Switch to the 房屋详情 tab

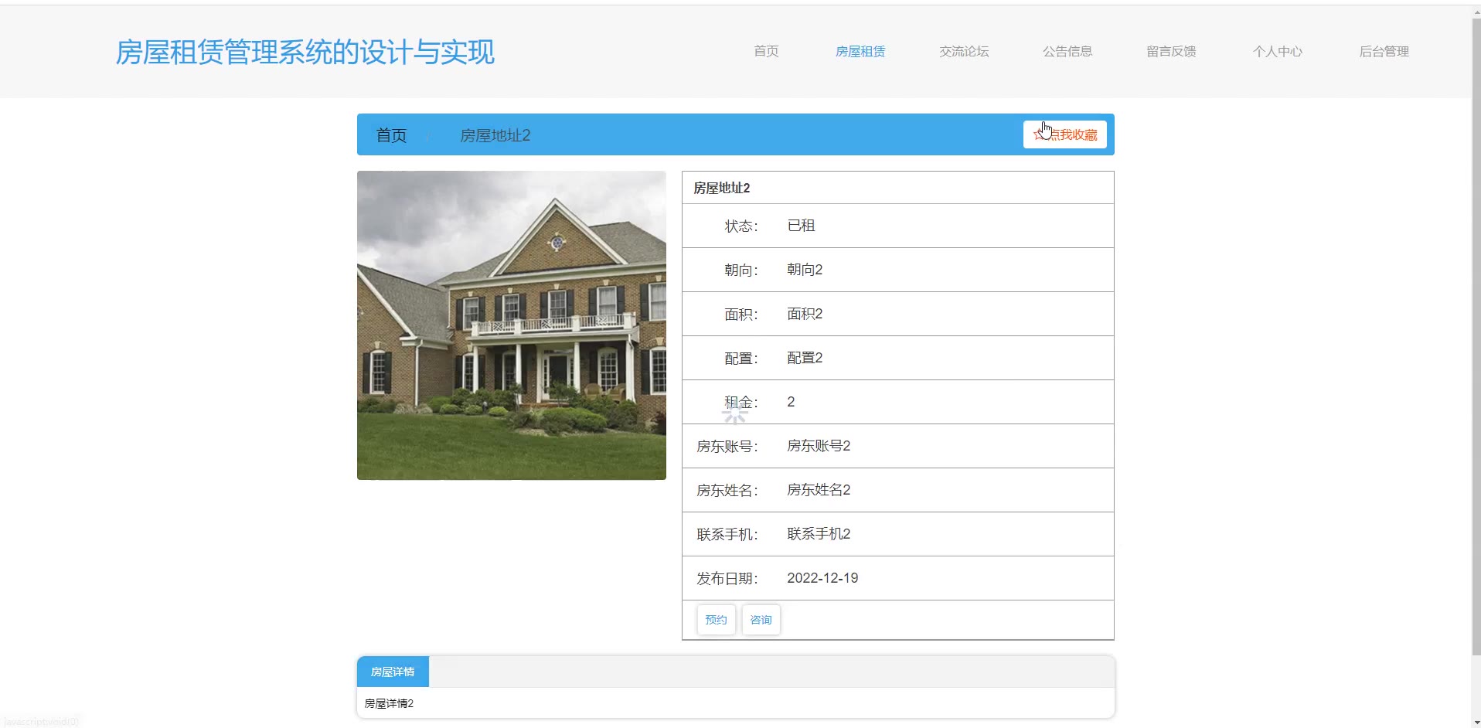click(x=393, y=672)
